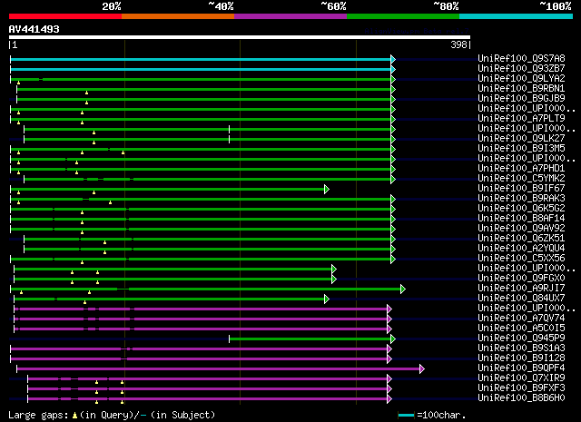Click the purple ~60% legend segment
Screen dimensions: 581x422
pos(290,16)
